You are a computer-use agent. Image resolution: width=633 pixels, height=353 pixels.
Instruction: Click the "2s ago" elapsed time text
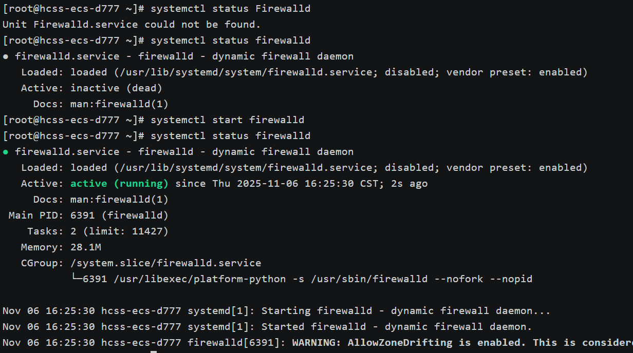(x=409, y=184)
